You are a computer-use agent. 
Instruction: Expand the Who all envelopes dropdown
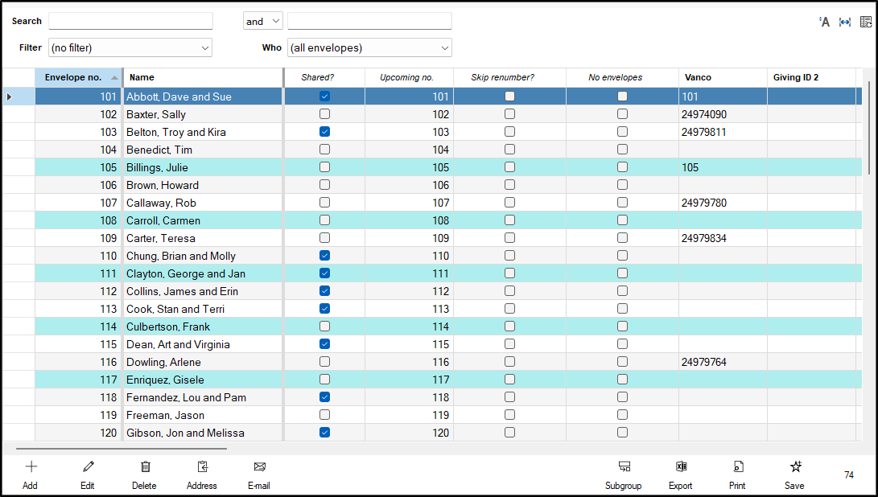[x=369, y=48]
